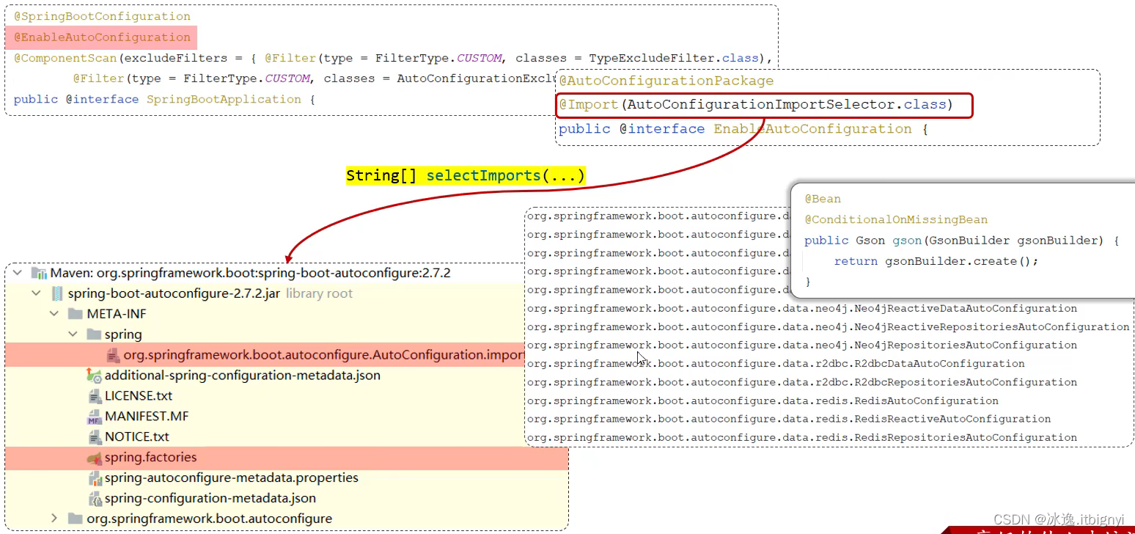
Task: Select the spring-boot-autoconfigure-2.7.2.jar label
Action: [174, 293]
